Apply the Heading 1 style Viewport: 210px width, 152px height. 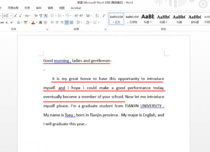[148, 19]
